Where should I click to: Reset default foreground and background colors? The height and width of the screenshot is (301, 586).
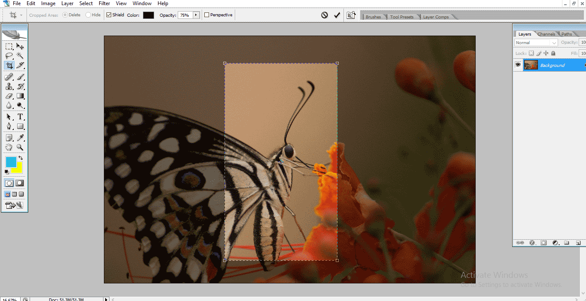point(7,172)
